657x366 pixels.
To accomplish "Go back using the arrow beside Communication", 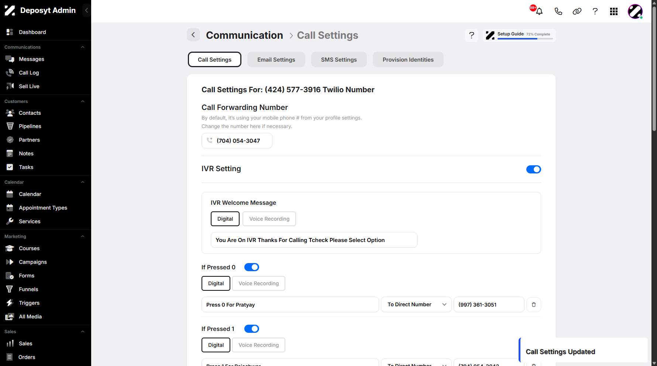I will click(193, 35).
